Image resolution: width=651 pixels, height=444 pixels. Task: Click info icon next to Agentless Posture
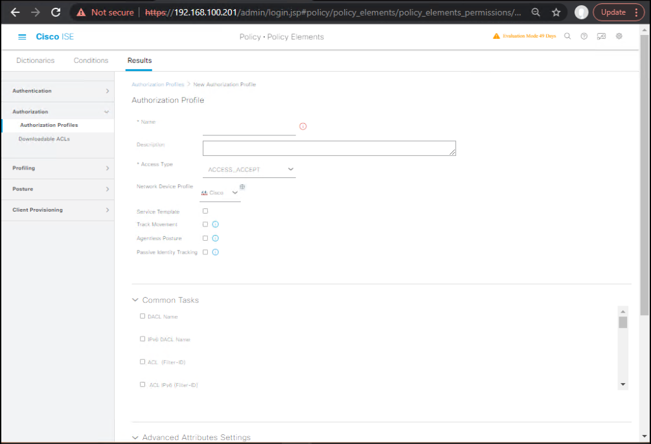[215, 238]
